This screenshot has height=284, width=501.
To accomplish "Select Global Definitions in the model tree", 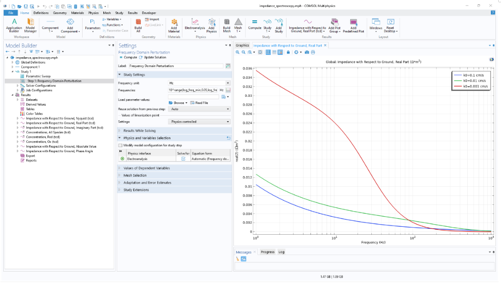I will point(33,62).
